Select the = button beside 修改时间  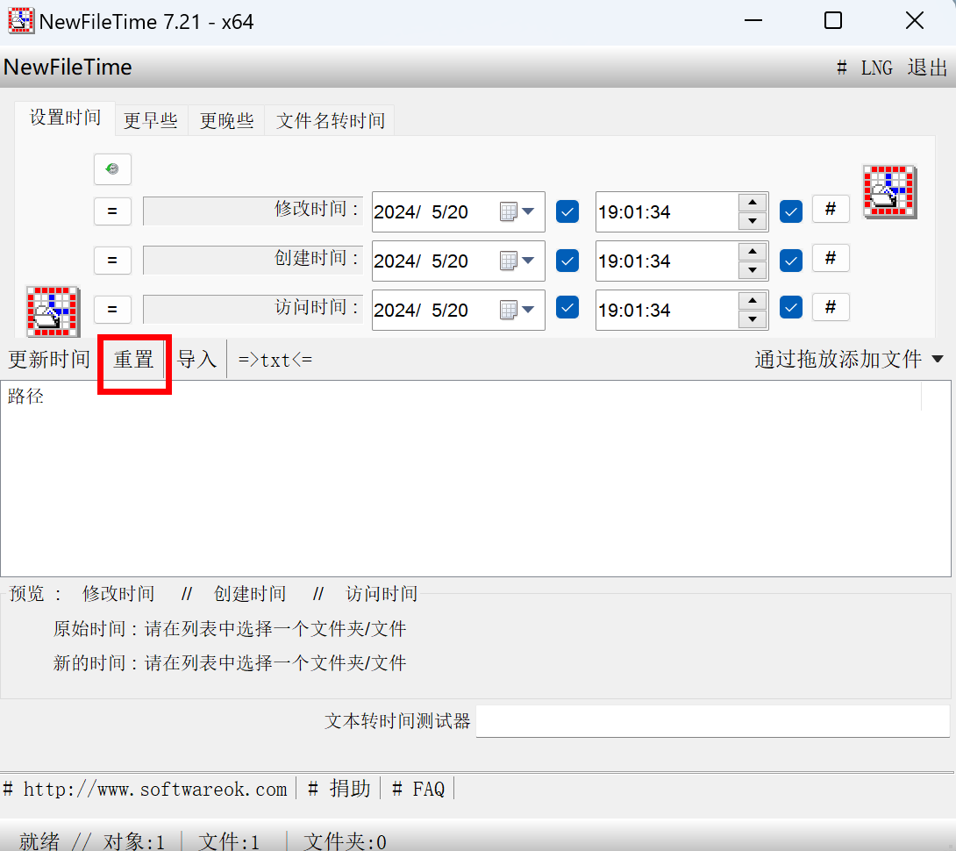[x=112, y=211]
